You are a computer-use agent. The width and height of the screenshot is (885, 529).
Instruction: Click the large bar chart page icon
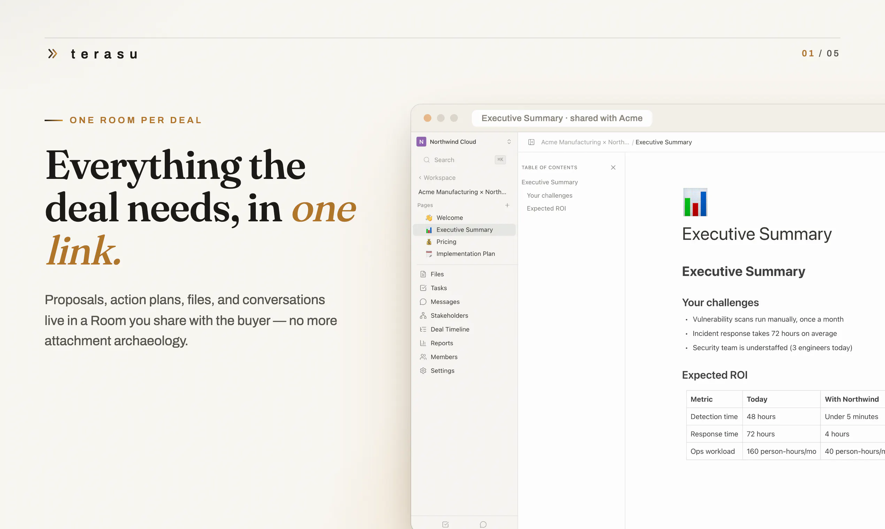695,202
